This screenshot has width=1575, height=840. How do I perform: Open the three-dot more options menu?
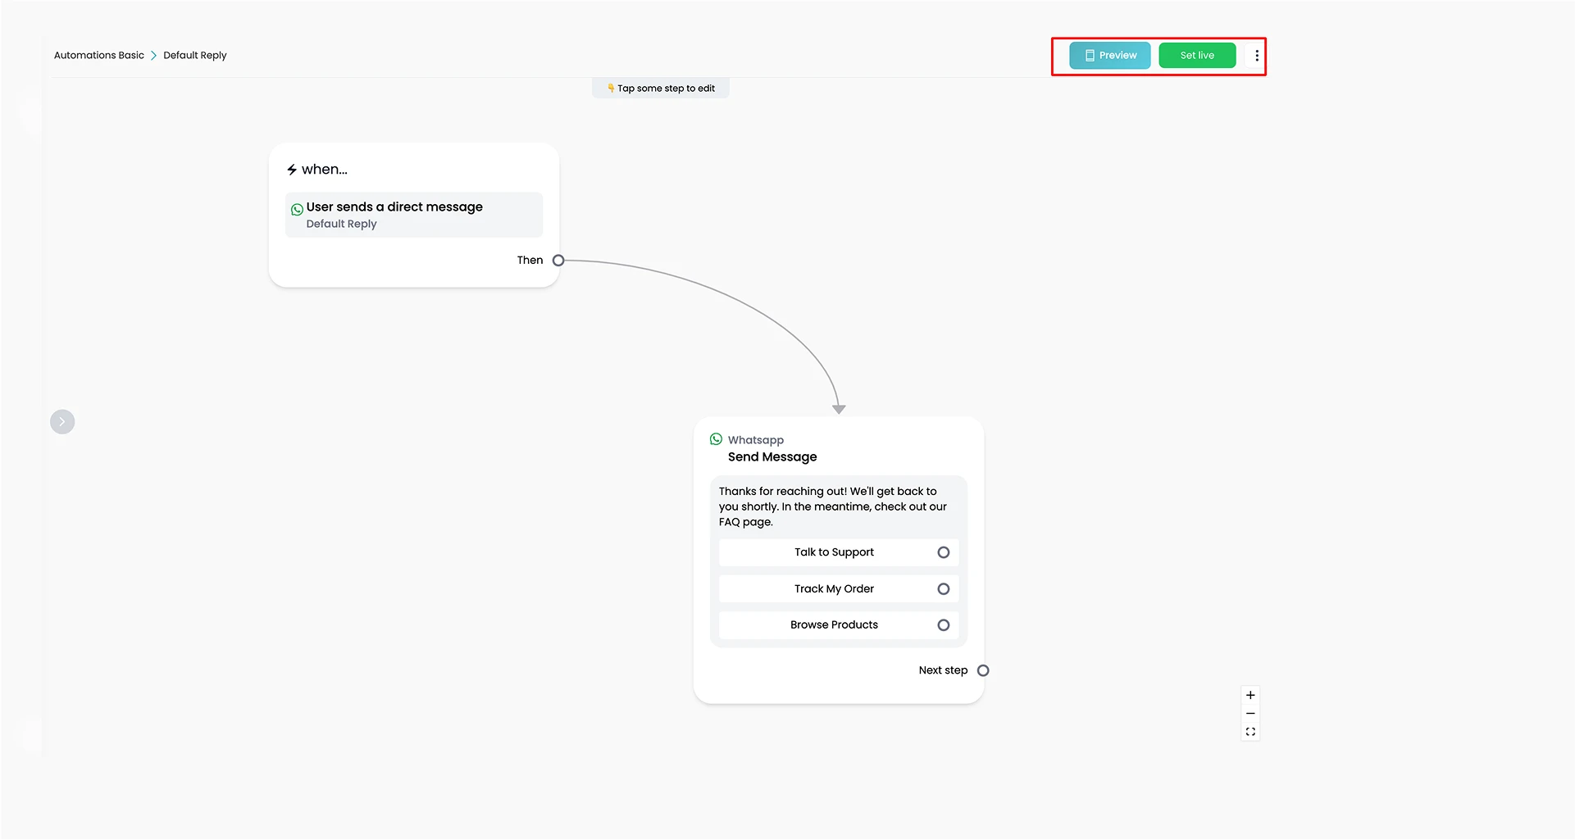(x=1257, y=56)
